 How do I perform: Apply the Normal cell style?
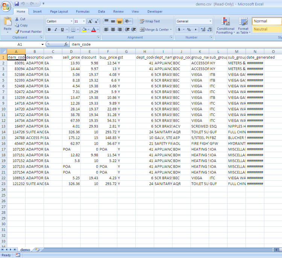click(267, 21)
